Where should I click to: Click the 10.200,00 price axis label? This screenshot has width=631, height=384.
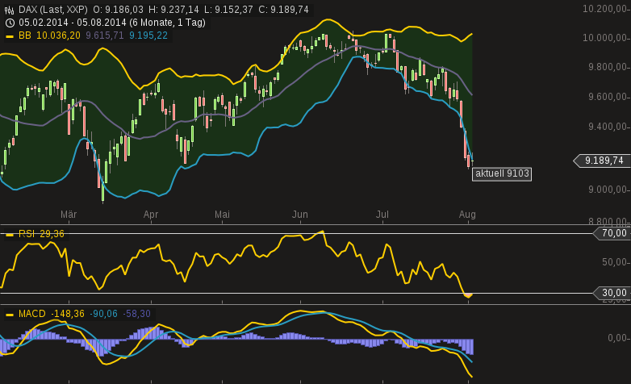pyautogui.click(x=606, y=8)
